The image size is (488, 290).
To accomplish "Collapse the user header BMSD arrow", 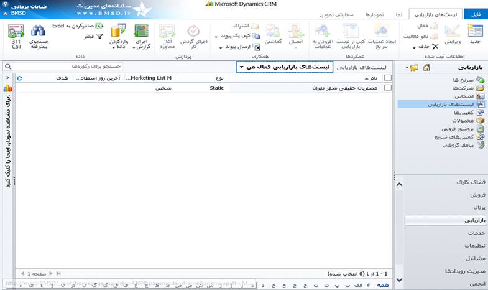I will pyautogui.click(x=6, y=14).
